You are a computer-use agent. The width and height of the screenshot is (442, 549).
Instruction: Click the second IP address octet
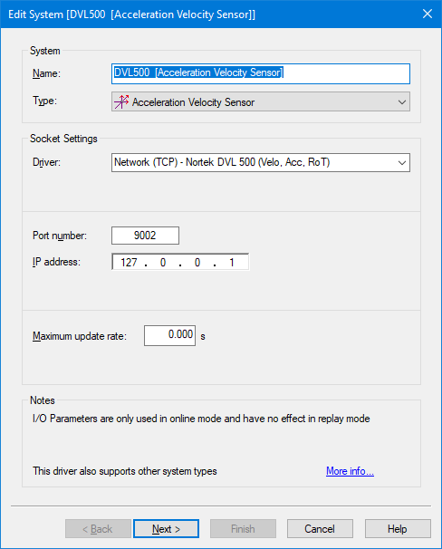pos(163,262)
